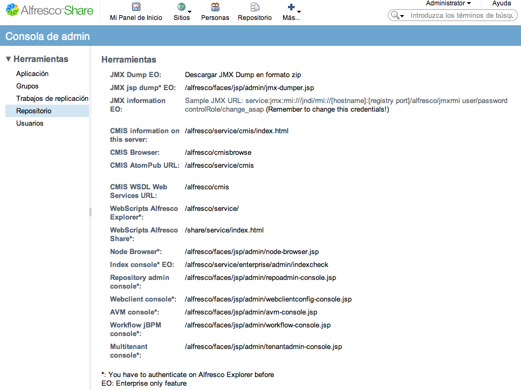Click the sidebar resize handle
This screenshot has width=521, height=390.
[x=91, y=213]
